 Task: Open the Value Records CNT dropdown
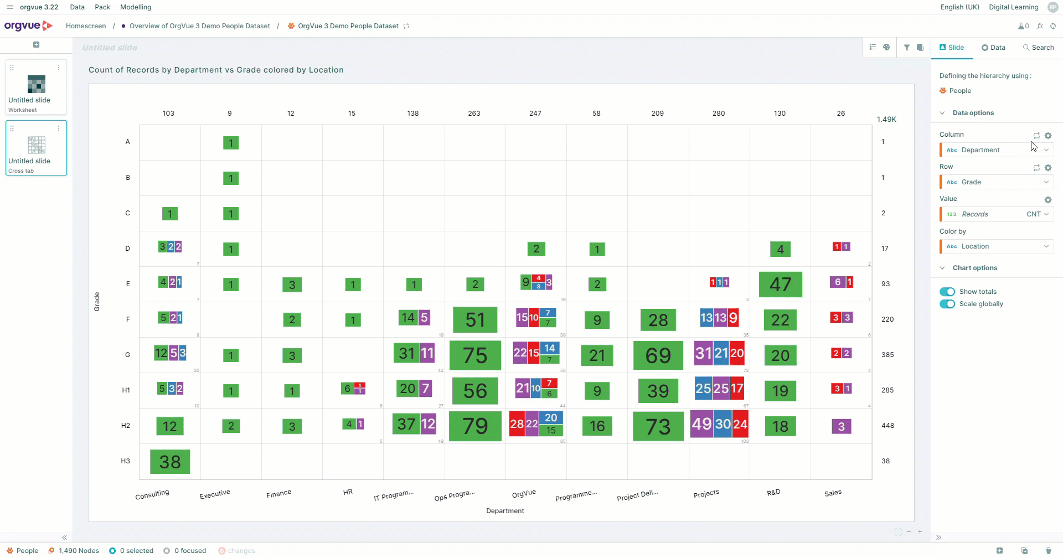click(997, 214)
